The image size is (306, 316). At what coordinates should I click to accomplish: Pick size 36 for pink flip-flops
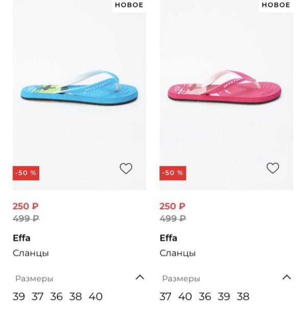205,297
